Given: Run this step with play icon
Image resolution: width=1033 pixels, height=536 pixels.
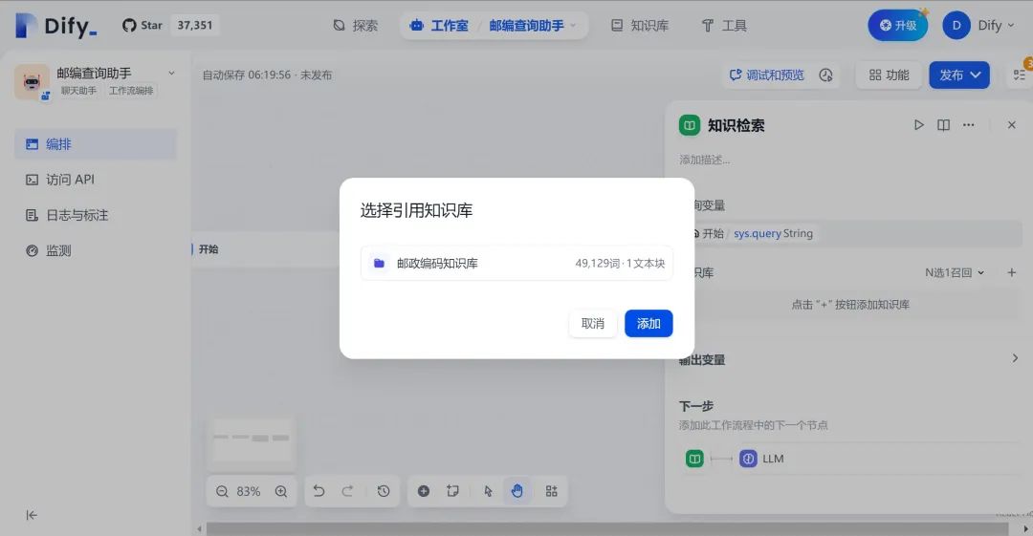Looking at the screenshot, I should coord(918,125).
